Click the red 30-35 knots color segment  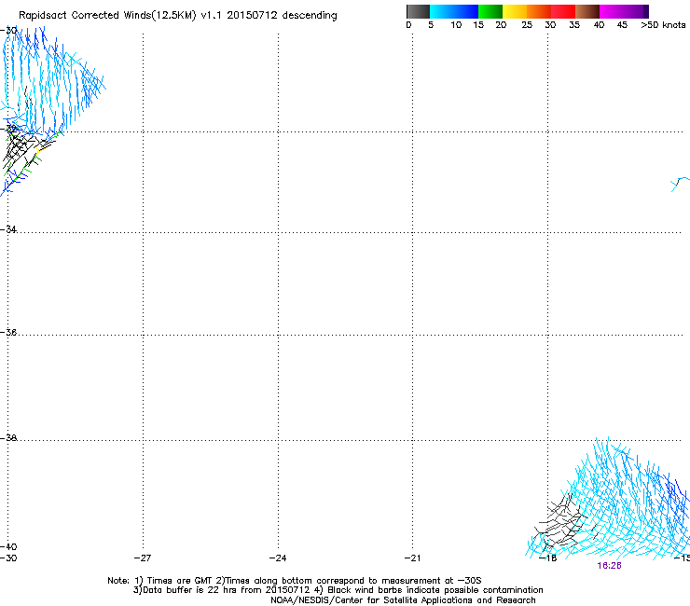(x=563, y=11)
